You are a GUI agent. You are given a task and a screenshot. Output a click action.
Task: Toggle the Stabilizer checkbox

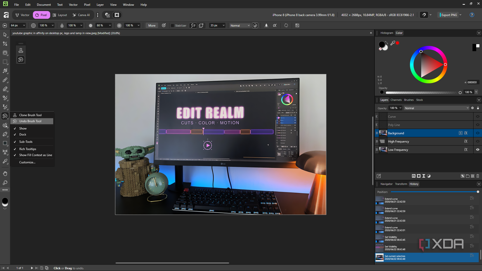pos(172,26)
